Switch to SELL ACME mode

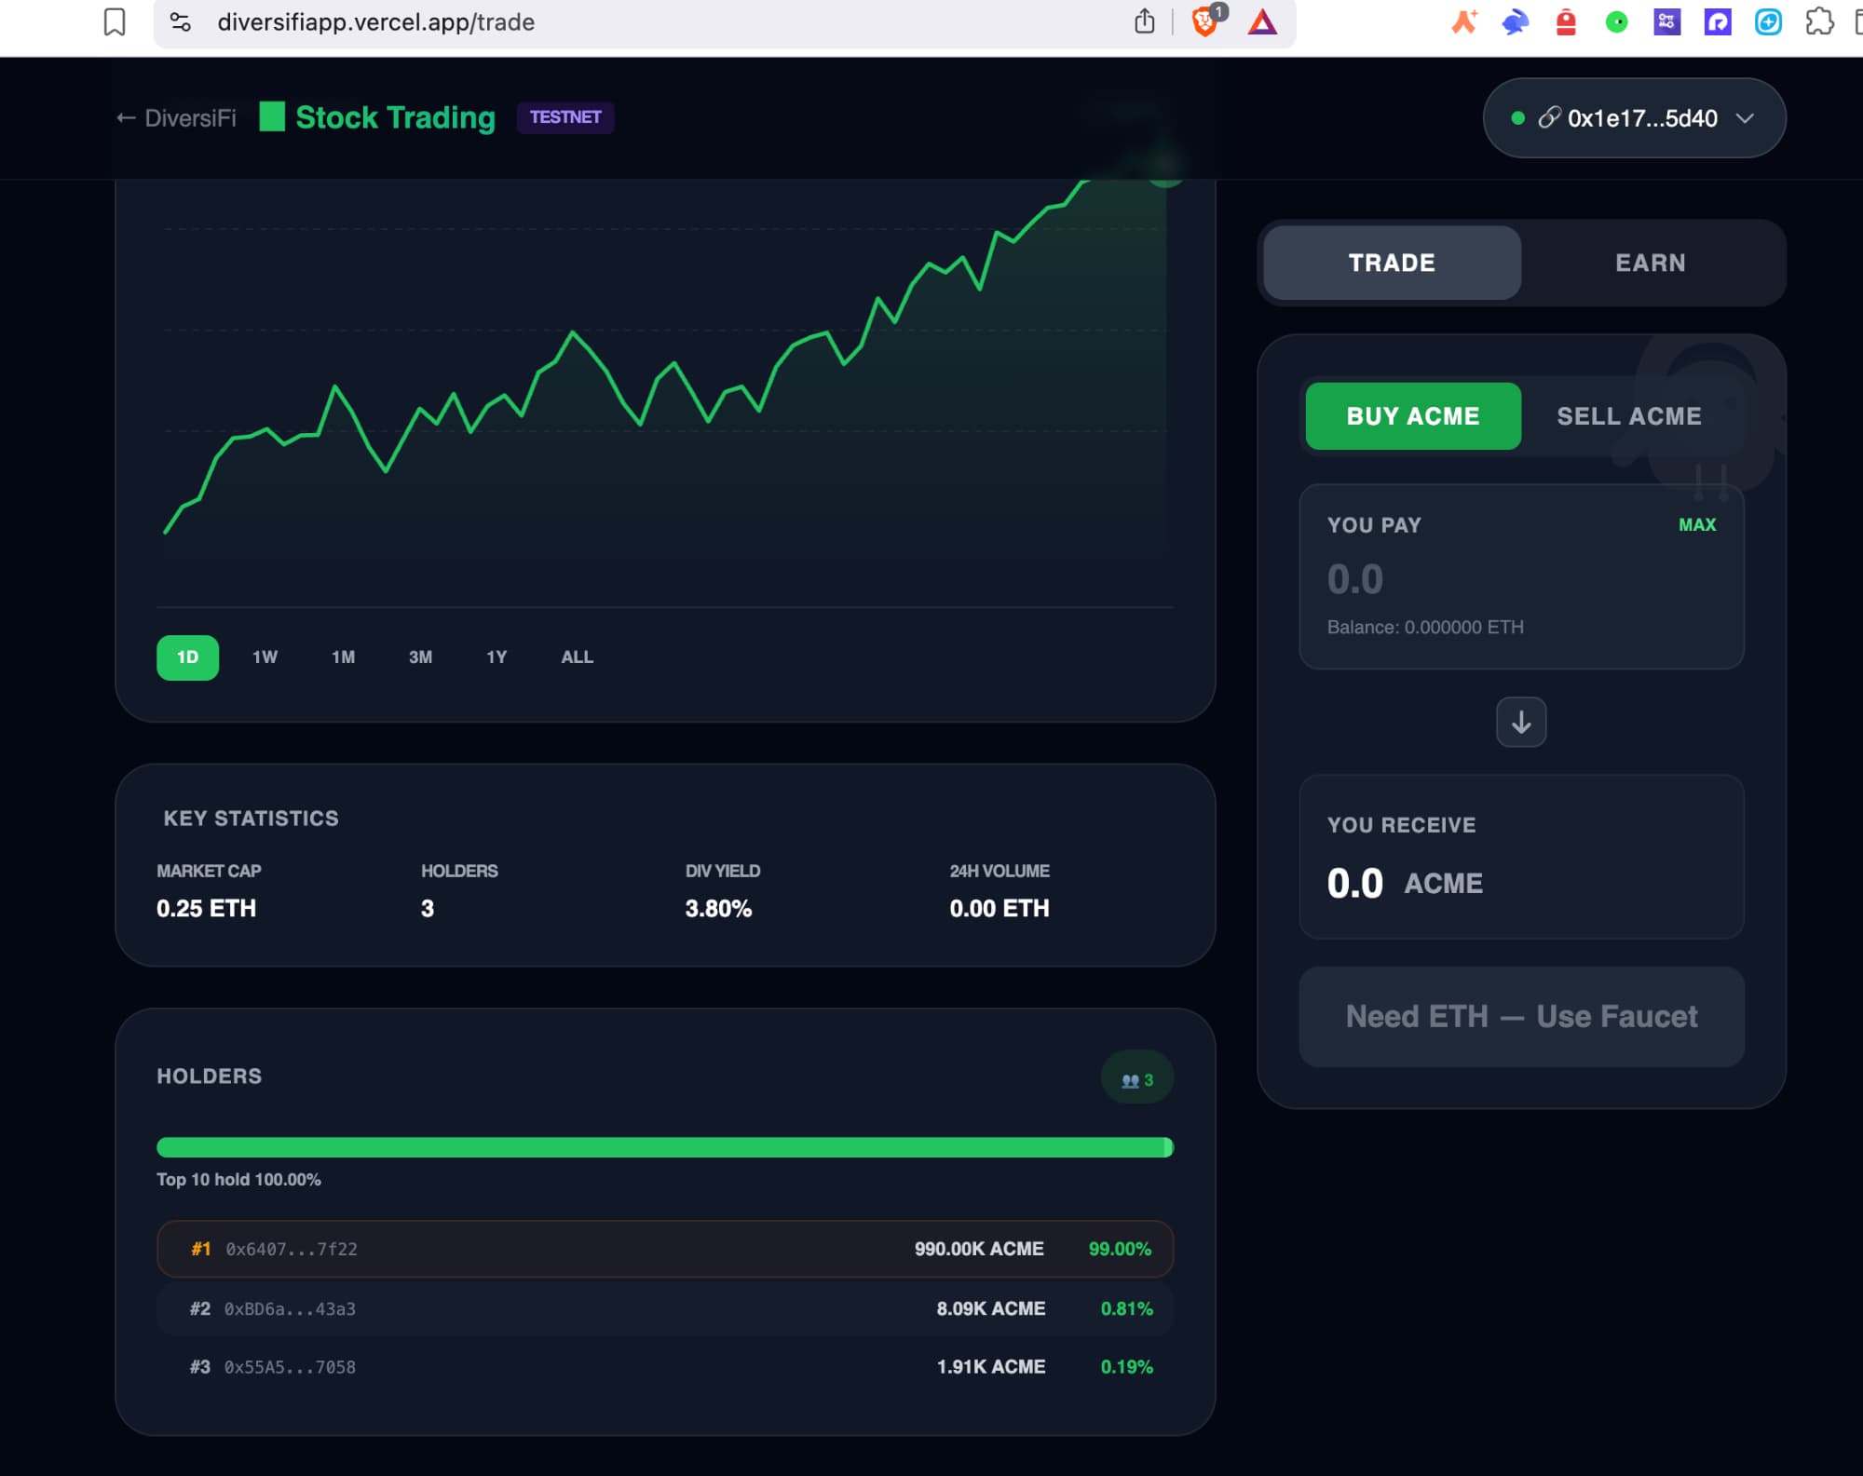[x=1628, y=416]
